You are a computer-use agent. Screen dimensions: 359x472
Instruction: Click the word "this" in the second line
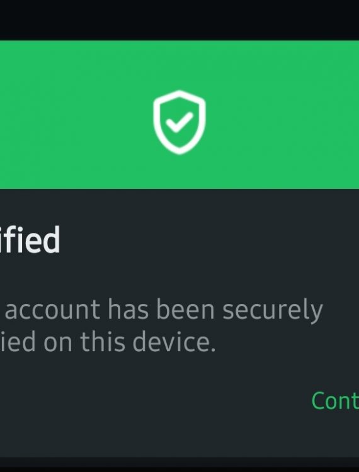(103, 342)
